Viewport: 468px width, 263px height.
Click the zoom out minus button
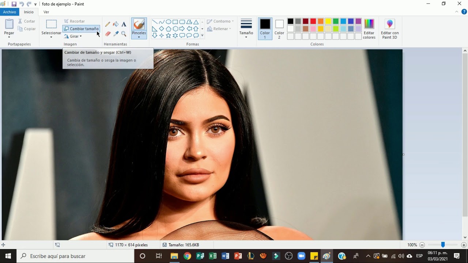(422, 245)
